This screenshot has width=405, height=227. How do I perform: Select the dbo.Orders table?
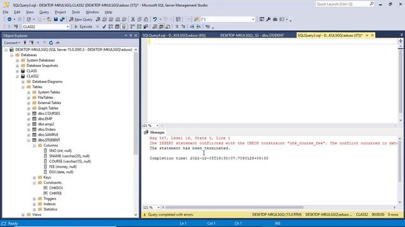46,129
